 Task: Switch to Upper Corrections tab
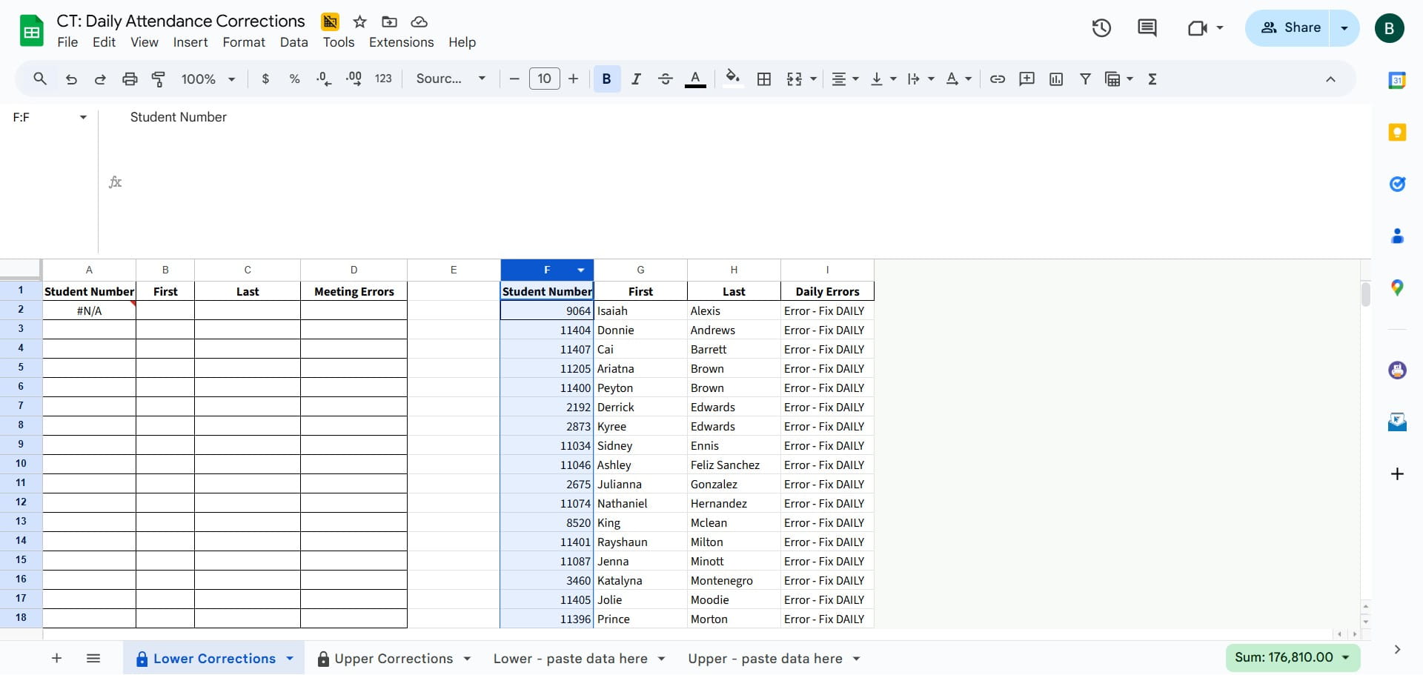[393, 659]
